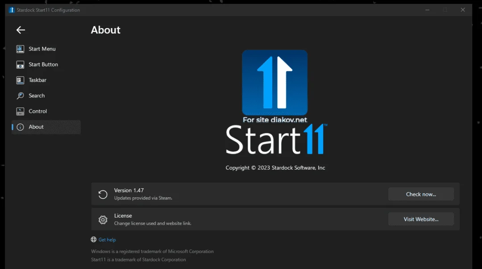Viewport: 482px width, 269px height.
Task: Click the Version 1.47 label
Action: pos(129,190)
